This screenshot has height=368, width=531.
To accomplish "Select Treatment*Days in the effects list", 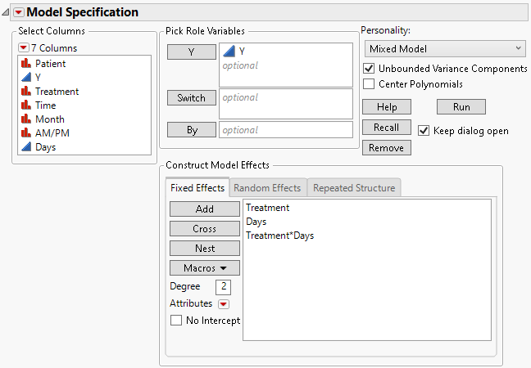I will pos(279,236).
